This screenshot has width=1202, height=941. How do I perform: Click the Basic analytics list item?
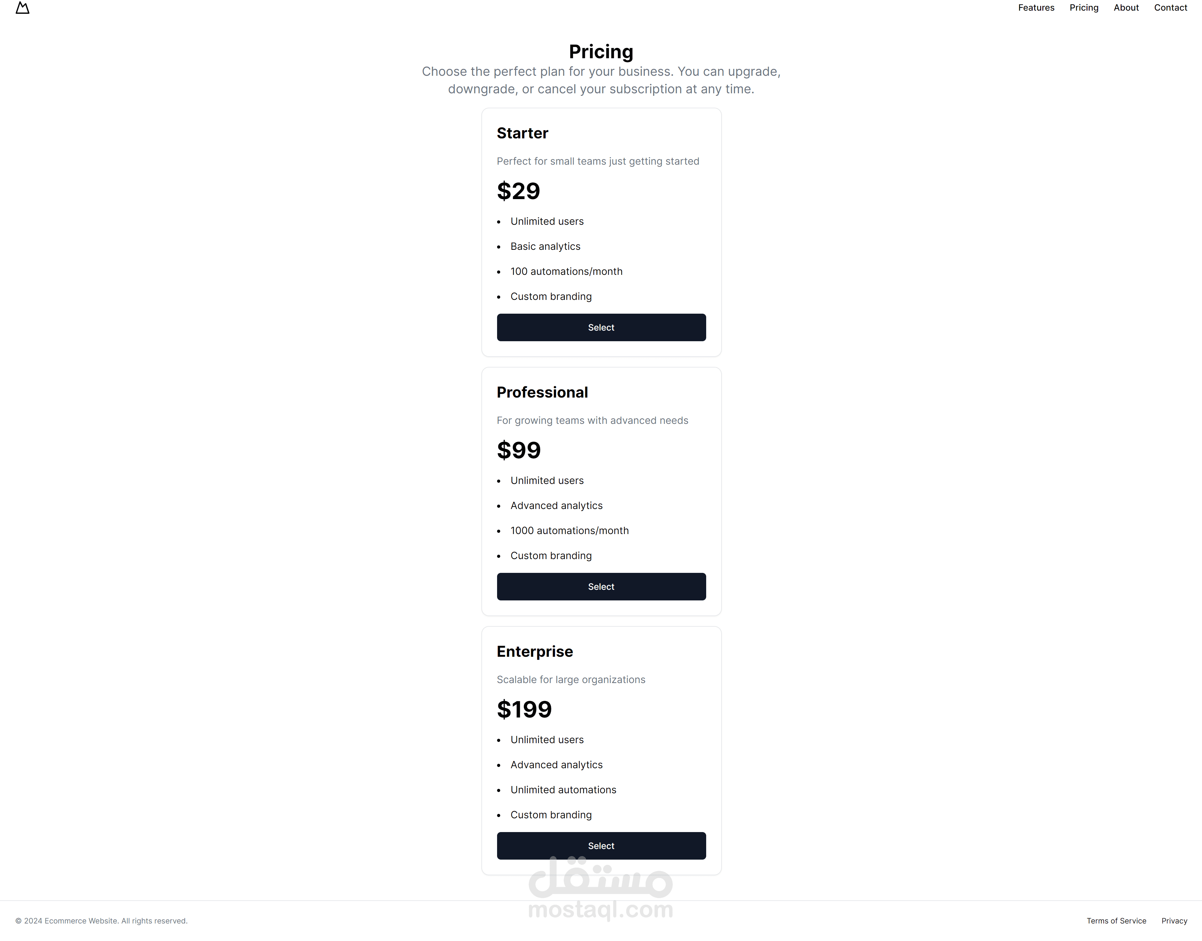(545, 246)
